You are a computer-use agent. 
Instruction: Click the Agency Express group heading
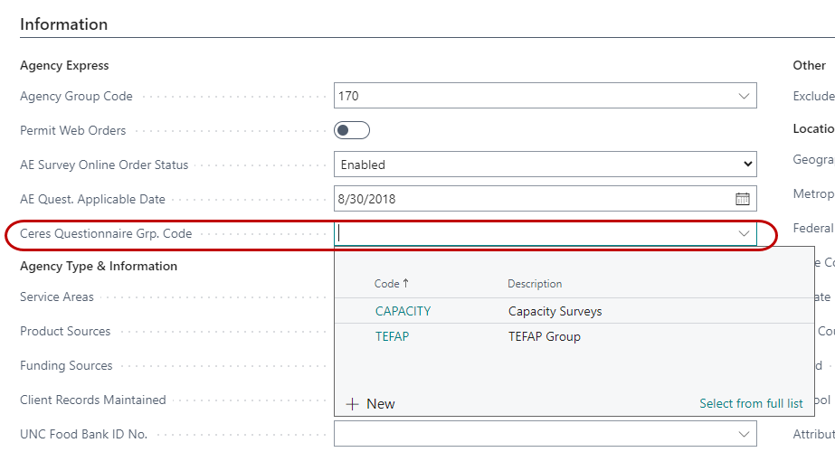point(64,65)
